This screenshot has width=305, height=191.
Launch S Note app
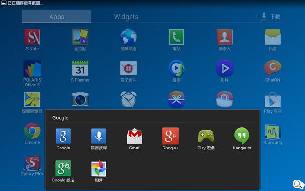(32, 37)
